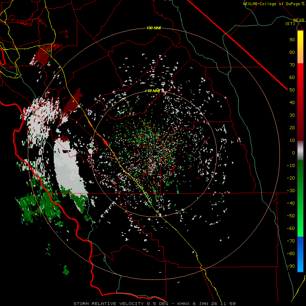Image resolution: width=306 pixels, height=306 pixels.
Task: Click the -90 knot label on the scale
Action: pos(291,266)
